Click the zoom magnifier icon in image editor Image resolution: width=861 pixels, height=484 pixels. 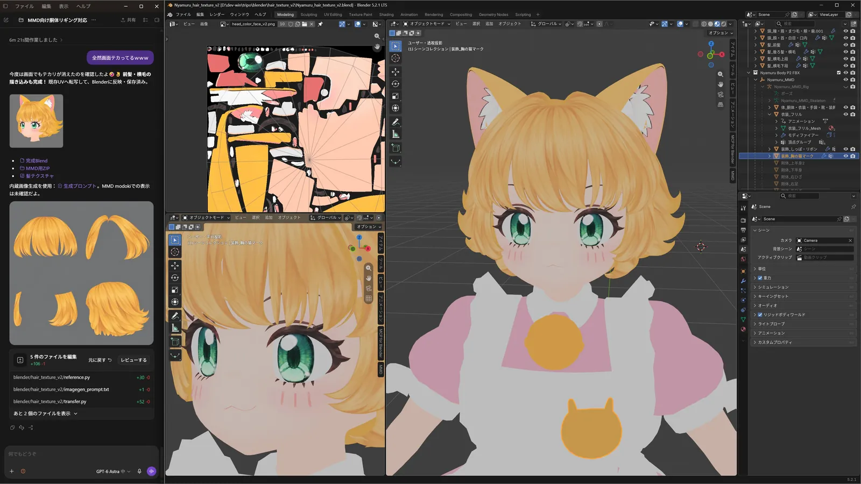click(377, 36)
